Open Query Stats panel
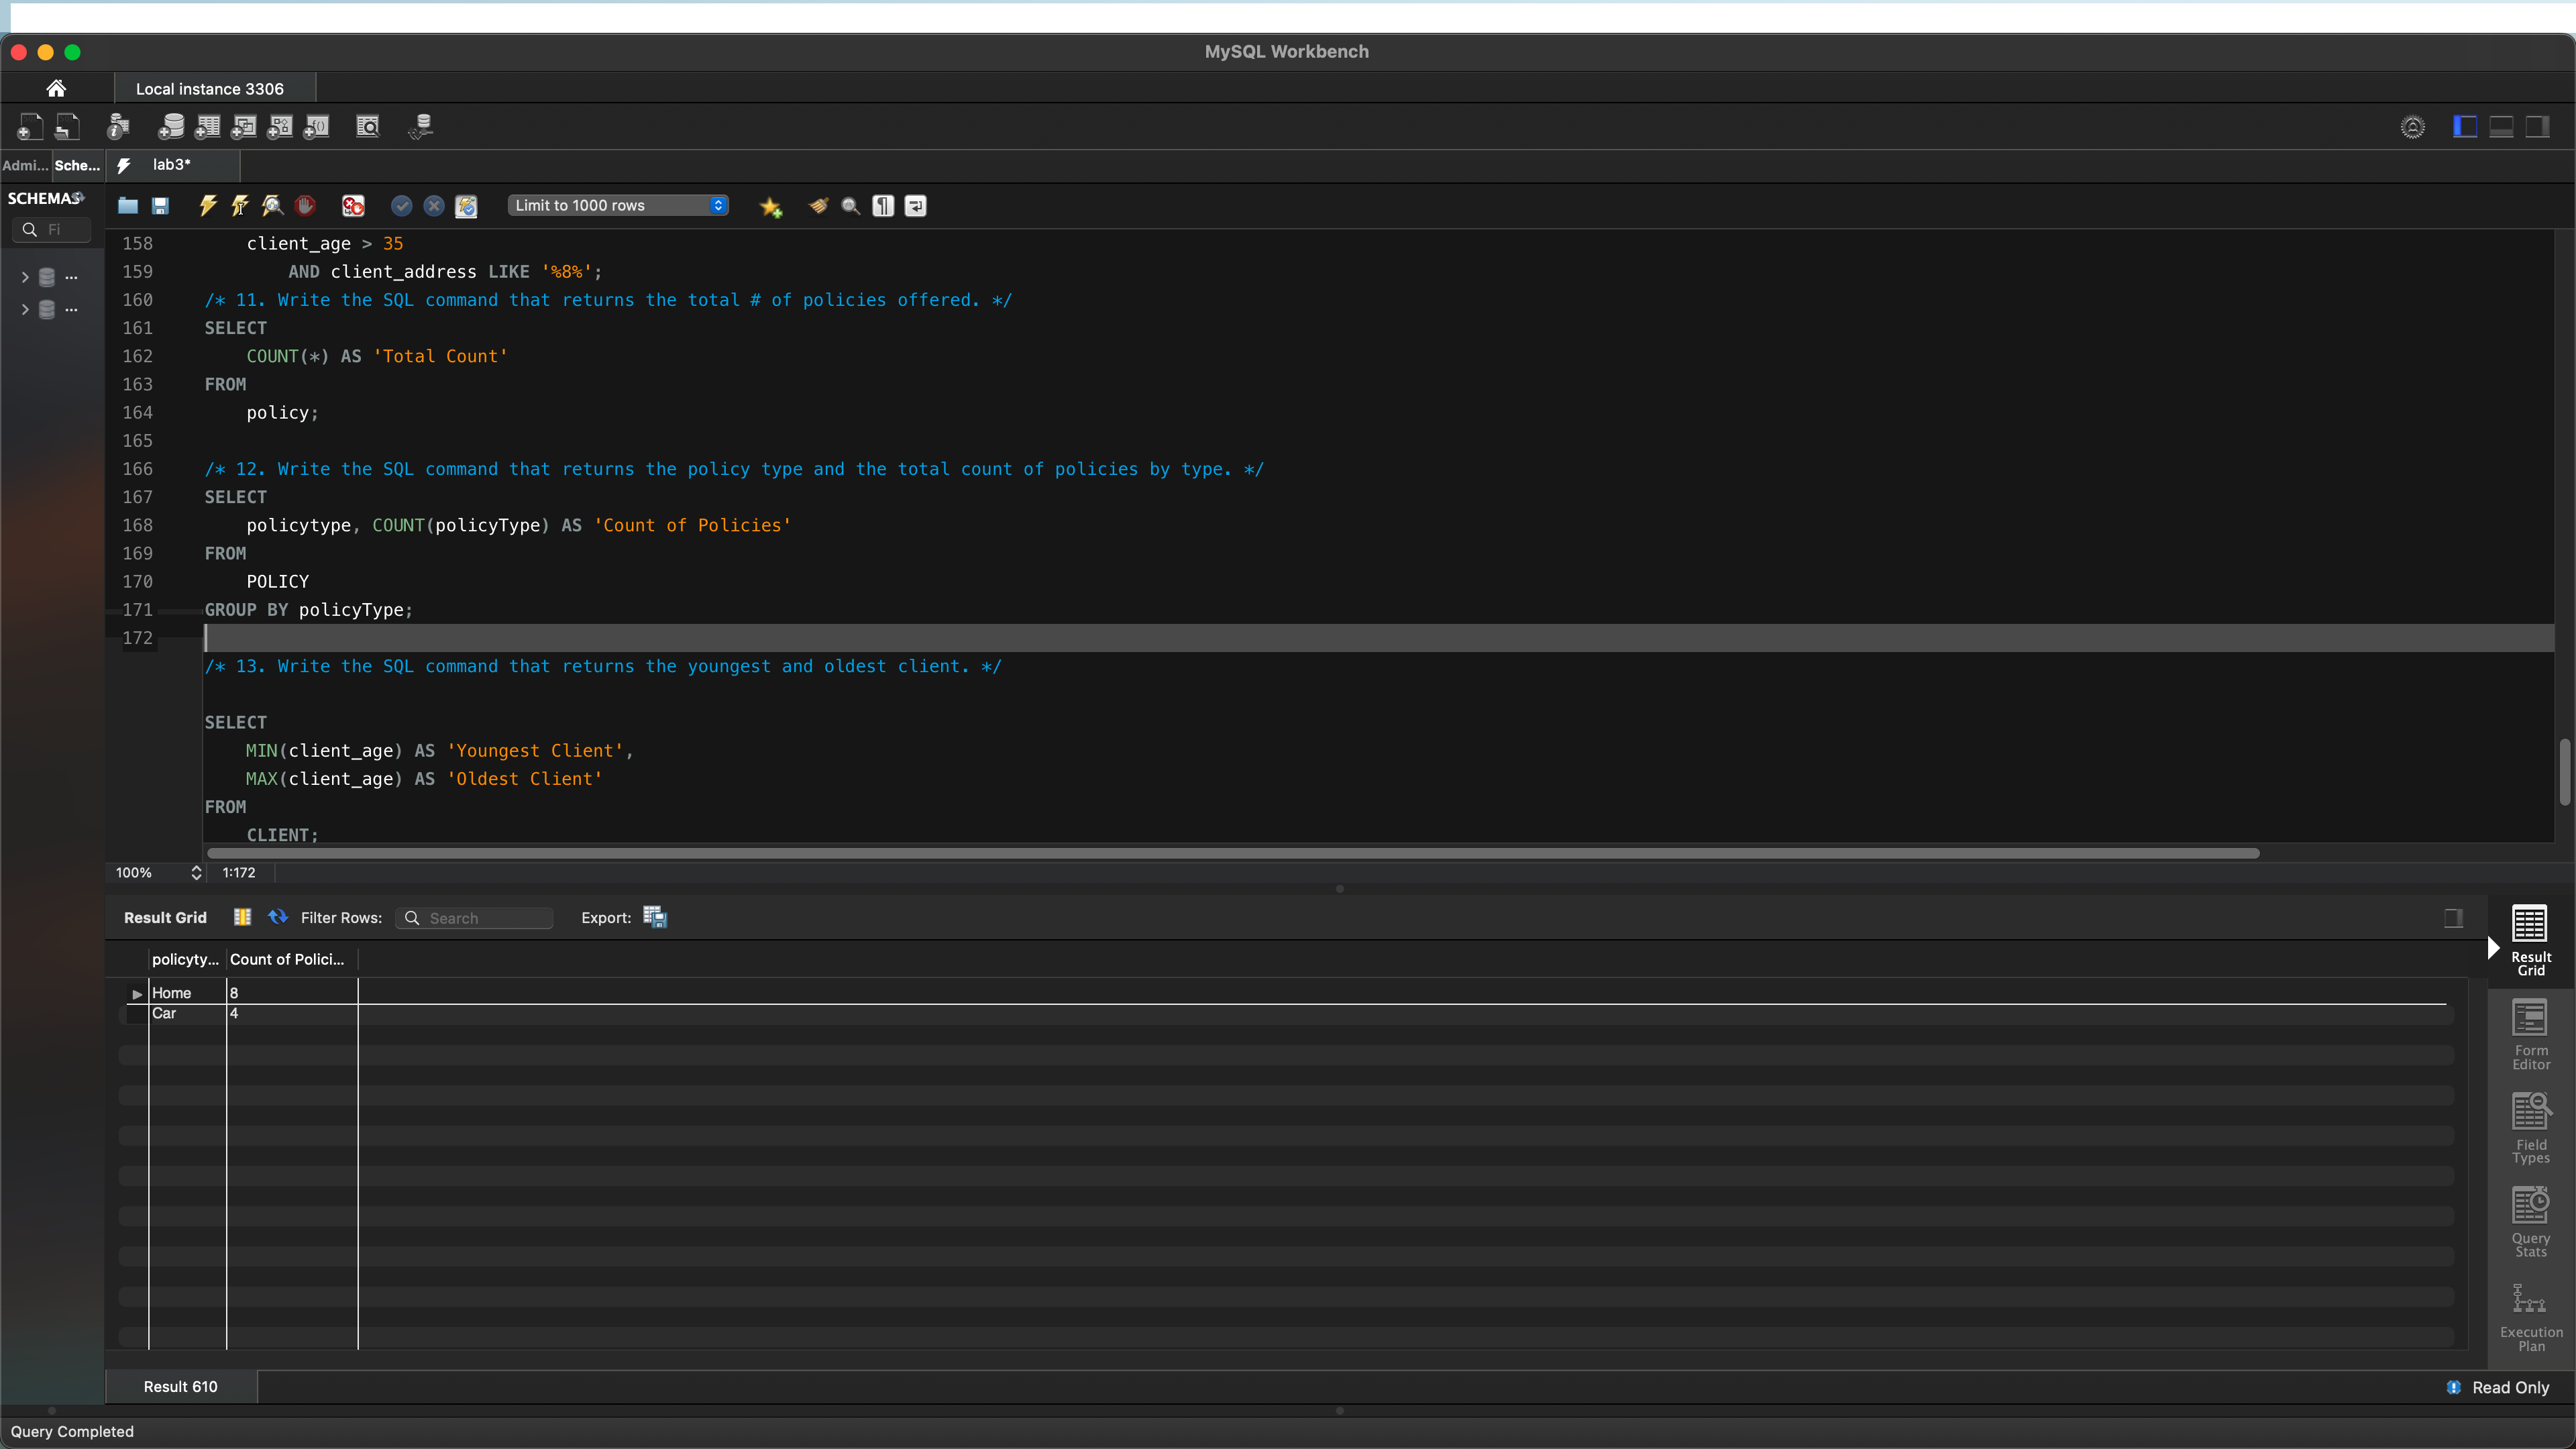 coord(2530,1221)
